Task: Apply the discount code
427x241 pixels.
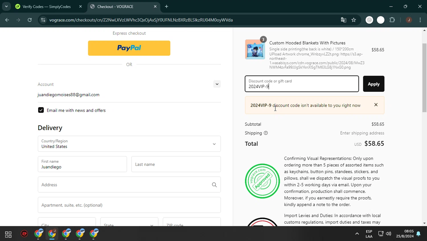Action: click(373, 84)
